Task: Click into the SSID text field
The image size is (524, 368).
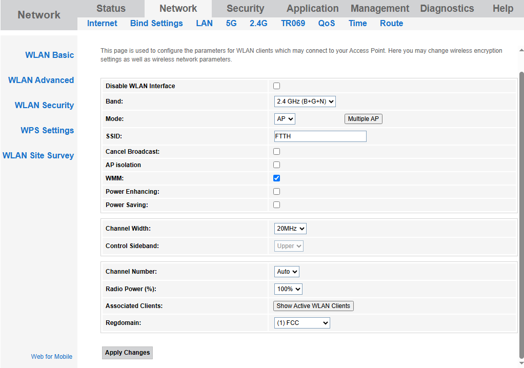Action: (x=320, y=136)
